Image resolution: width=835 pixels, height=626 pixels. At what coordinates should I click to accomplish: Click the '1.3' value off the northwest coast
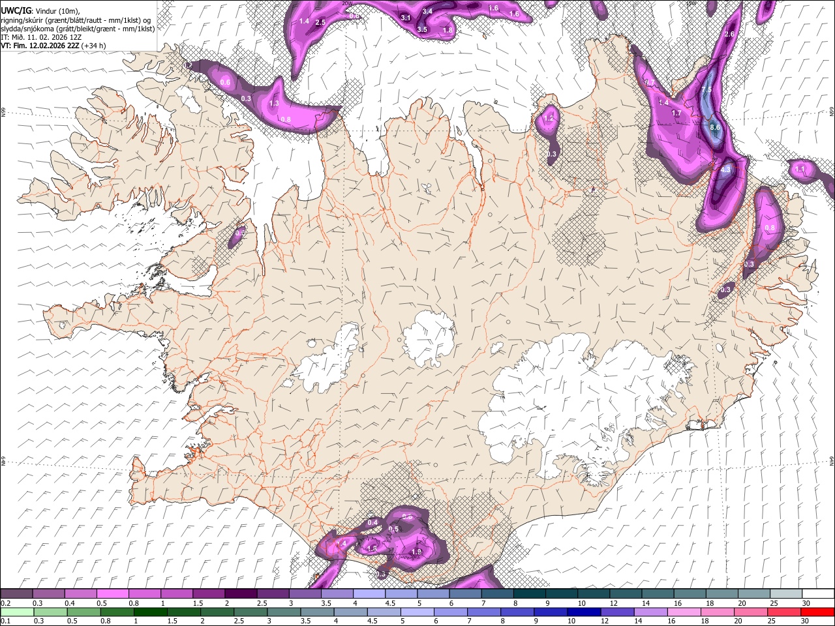tap(274, 104)
